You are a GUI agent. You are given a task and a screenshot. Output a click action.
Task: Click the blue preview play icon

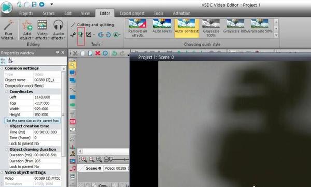pos(41,4)
